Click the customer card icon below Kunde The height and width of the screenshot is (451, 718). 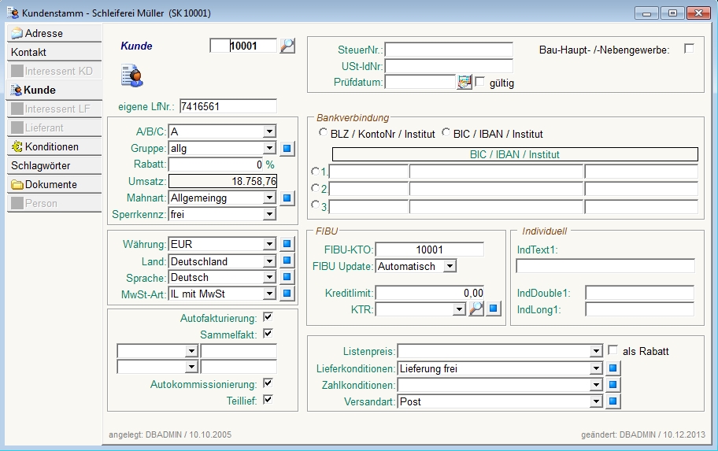[x=131, y=76]
